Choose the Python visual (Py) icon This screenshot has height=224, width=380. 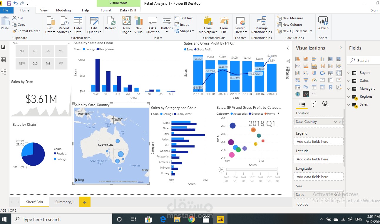[x=306, y=87]
